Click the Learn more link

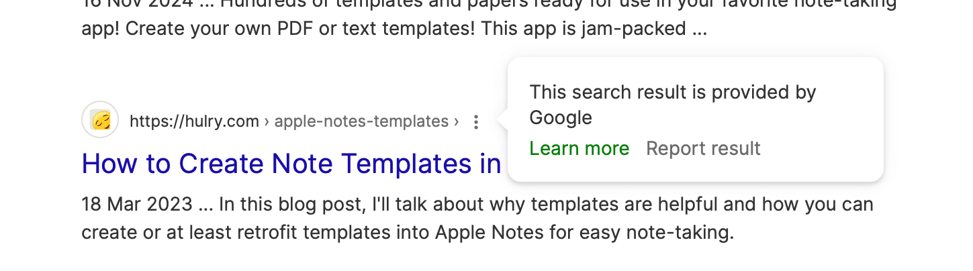[x=579, y=148]
